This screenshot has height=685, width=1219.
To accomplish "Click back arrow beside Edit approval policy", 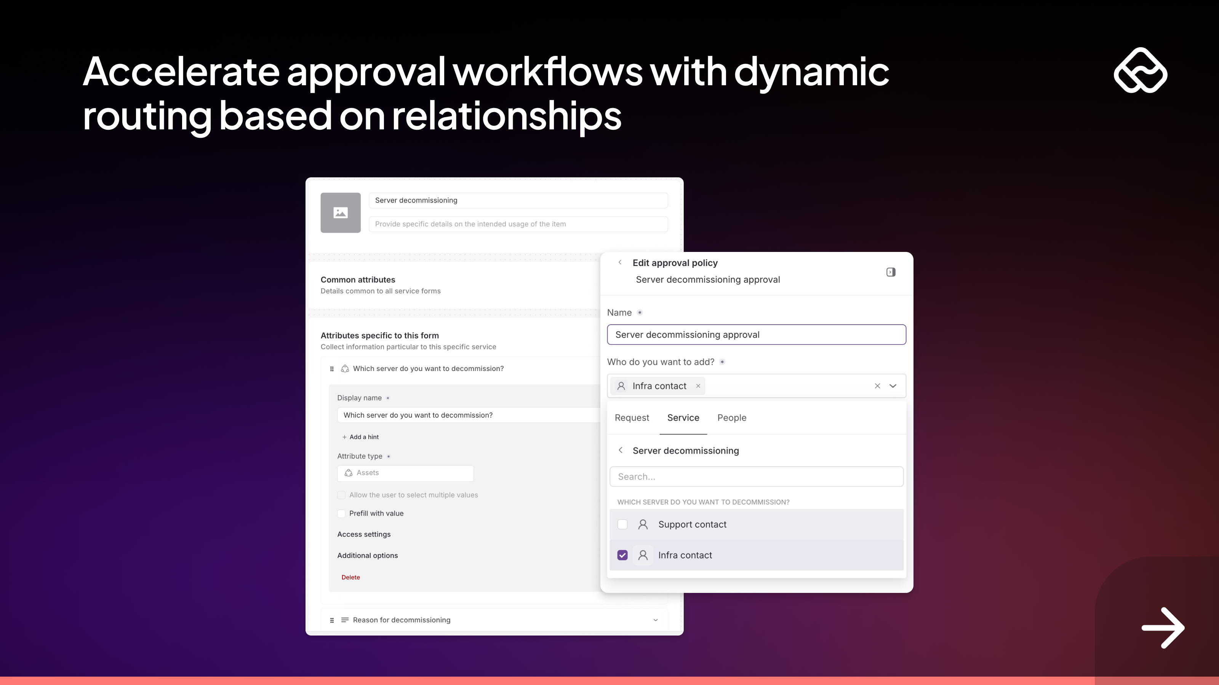I will [x=620, y=262].
